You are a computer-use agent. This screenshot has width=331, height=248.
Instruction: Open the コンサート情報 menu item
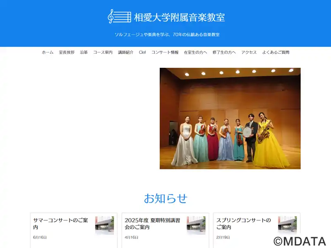(165, 52)
